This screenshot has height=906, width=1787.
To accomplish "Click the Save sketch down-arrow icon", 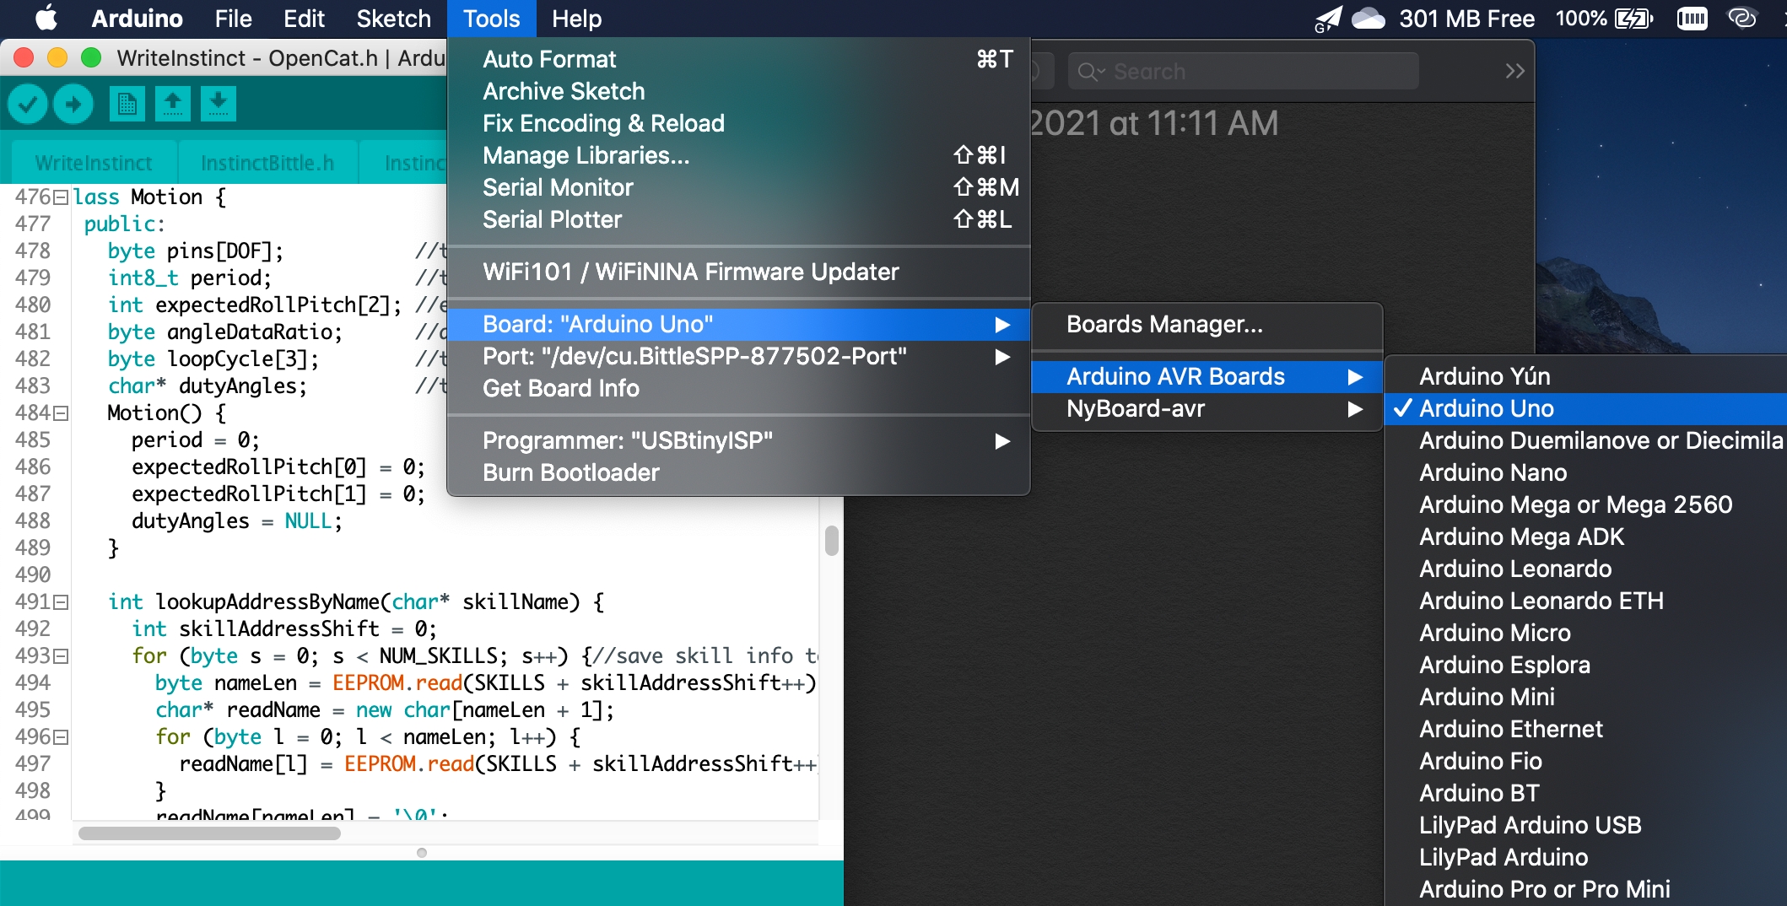I will (x=218, y=105).
